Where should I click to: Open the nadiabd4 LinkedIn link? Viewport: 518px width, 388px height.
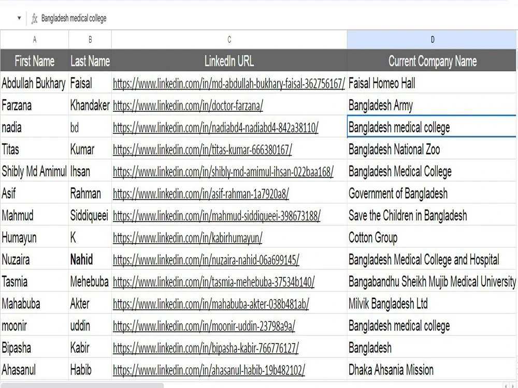click(x=215, y=128)
